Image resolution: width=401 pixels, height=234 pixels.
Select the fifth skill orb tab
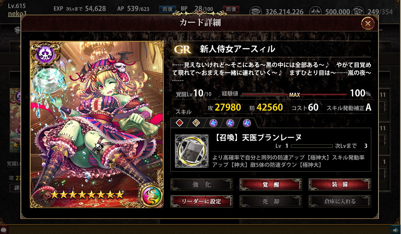(x=247, y=123)
